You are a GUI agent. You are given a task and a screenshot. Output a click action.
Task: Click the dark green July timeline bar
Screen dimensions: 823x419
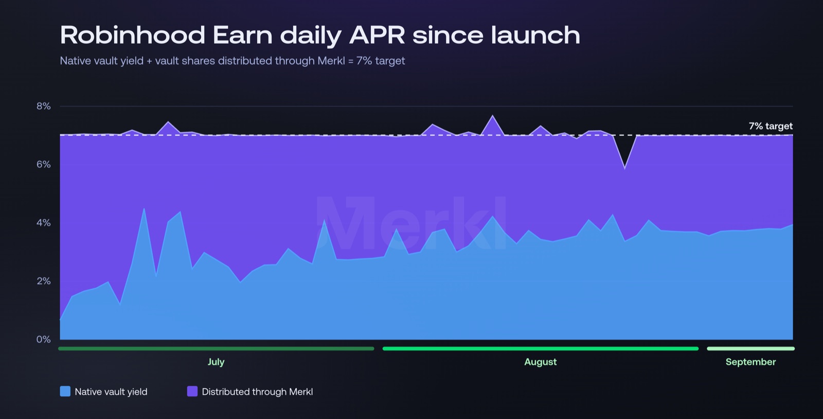point(216,348)
